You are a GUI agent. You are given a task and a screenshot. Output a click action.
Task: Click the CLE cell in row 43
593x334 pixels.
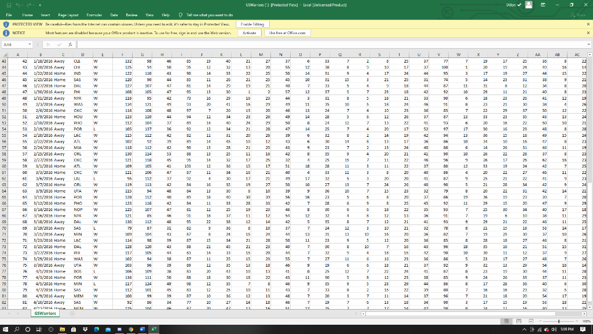point(82,61)
